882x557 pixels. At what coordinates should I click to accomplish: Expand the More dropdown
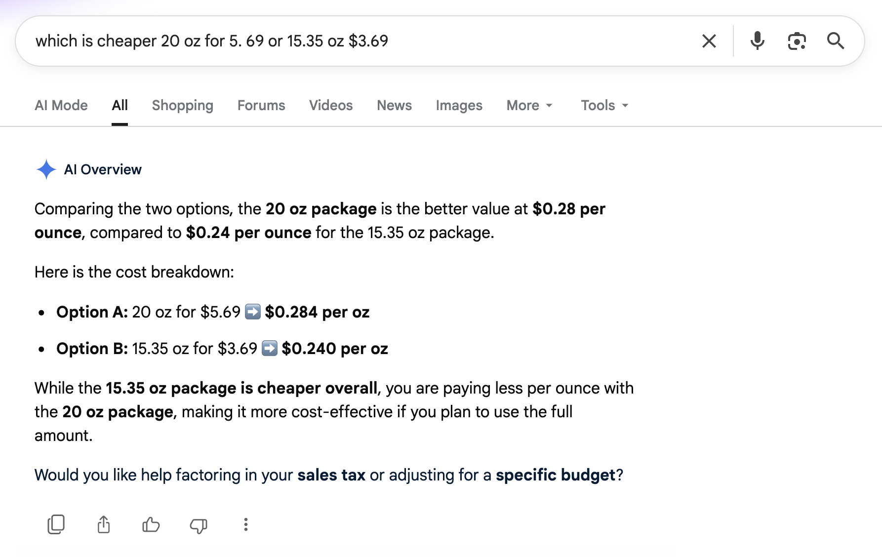529,105
